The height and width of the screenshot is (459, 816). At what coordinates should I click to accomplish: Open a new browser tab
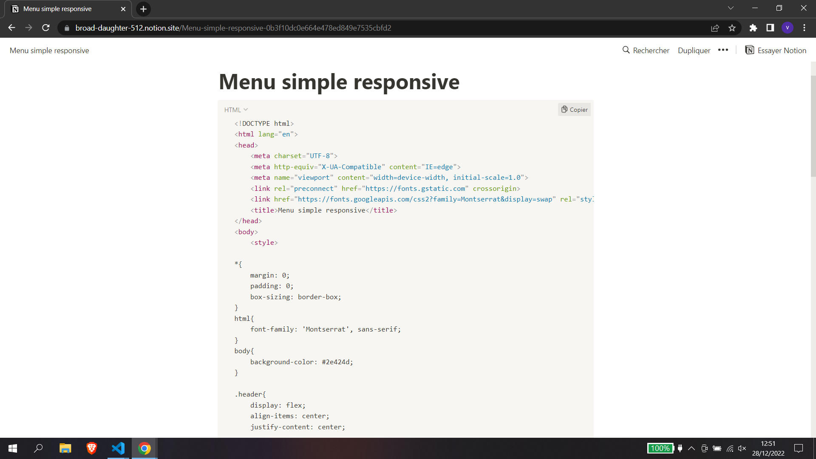point(143,9)
